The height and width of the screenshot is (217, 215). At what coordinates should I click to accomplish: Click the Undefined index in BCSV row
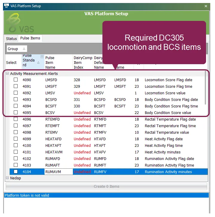point(82,113)
